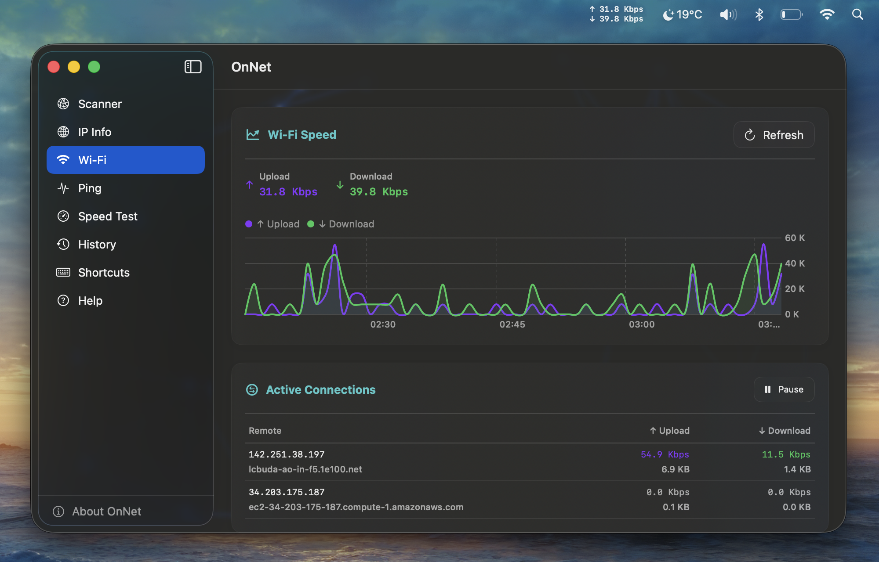Click the Help question mark icon
879x562 pixels.
[63, 300]
